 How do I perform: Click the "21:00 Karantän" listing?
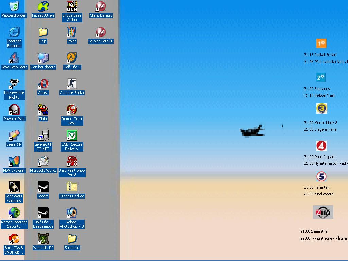pyautogui.click(x=316, y=187)
